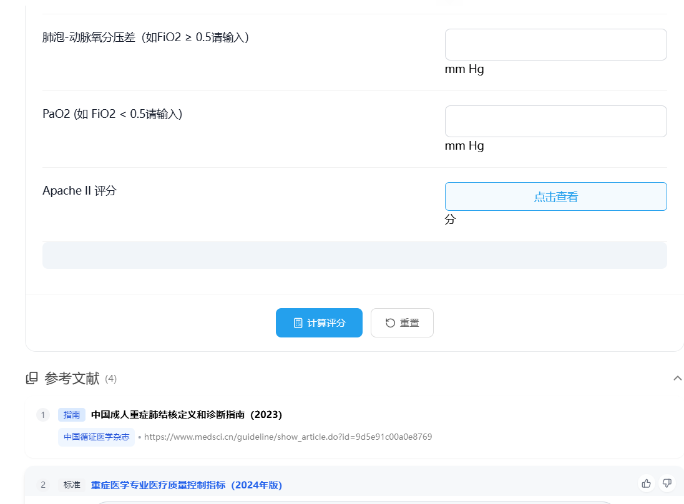Image resolution: width=684 pixels, height=504 pixels.
Task: Focus the PaO2 input field
Action: point(555,121)
